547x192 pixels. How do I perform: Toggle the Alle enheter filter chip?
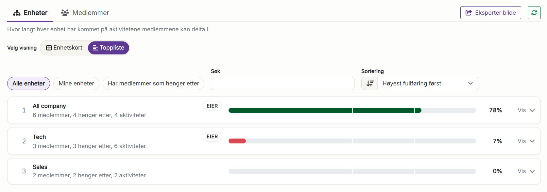tap(28, 83)
